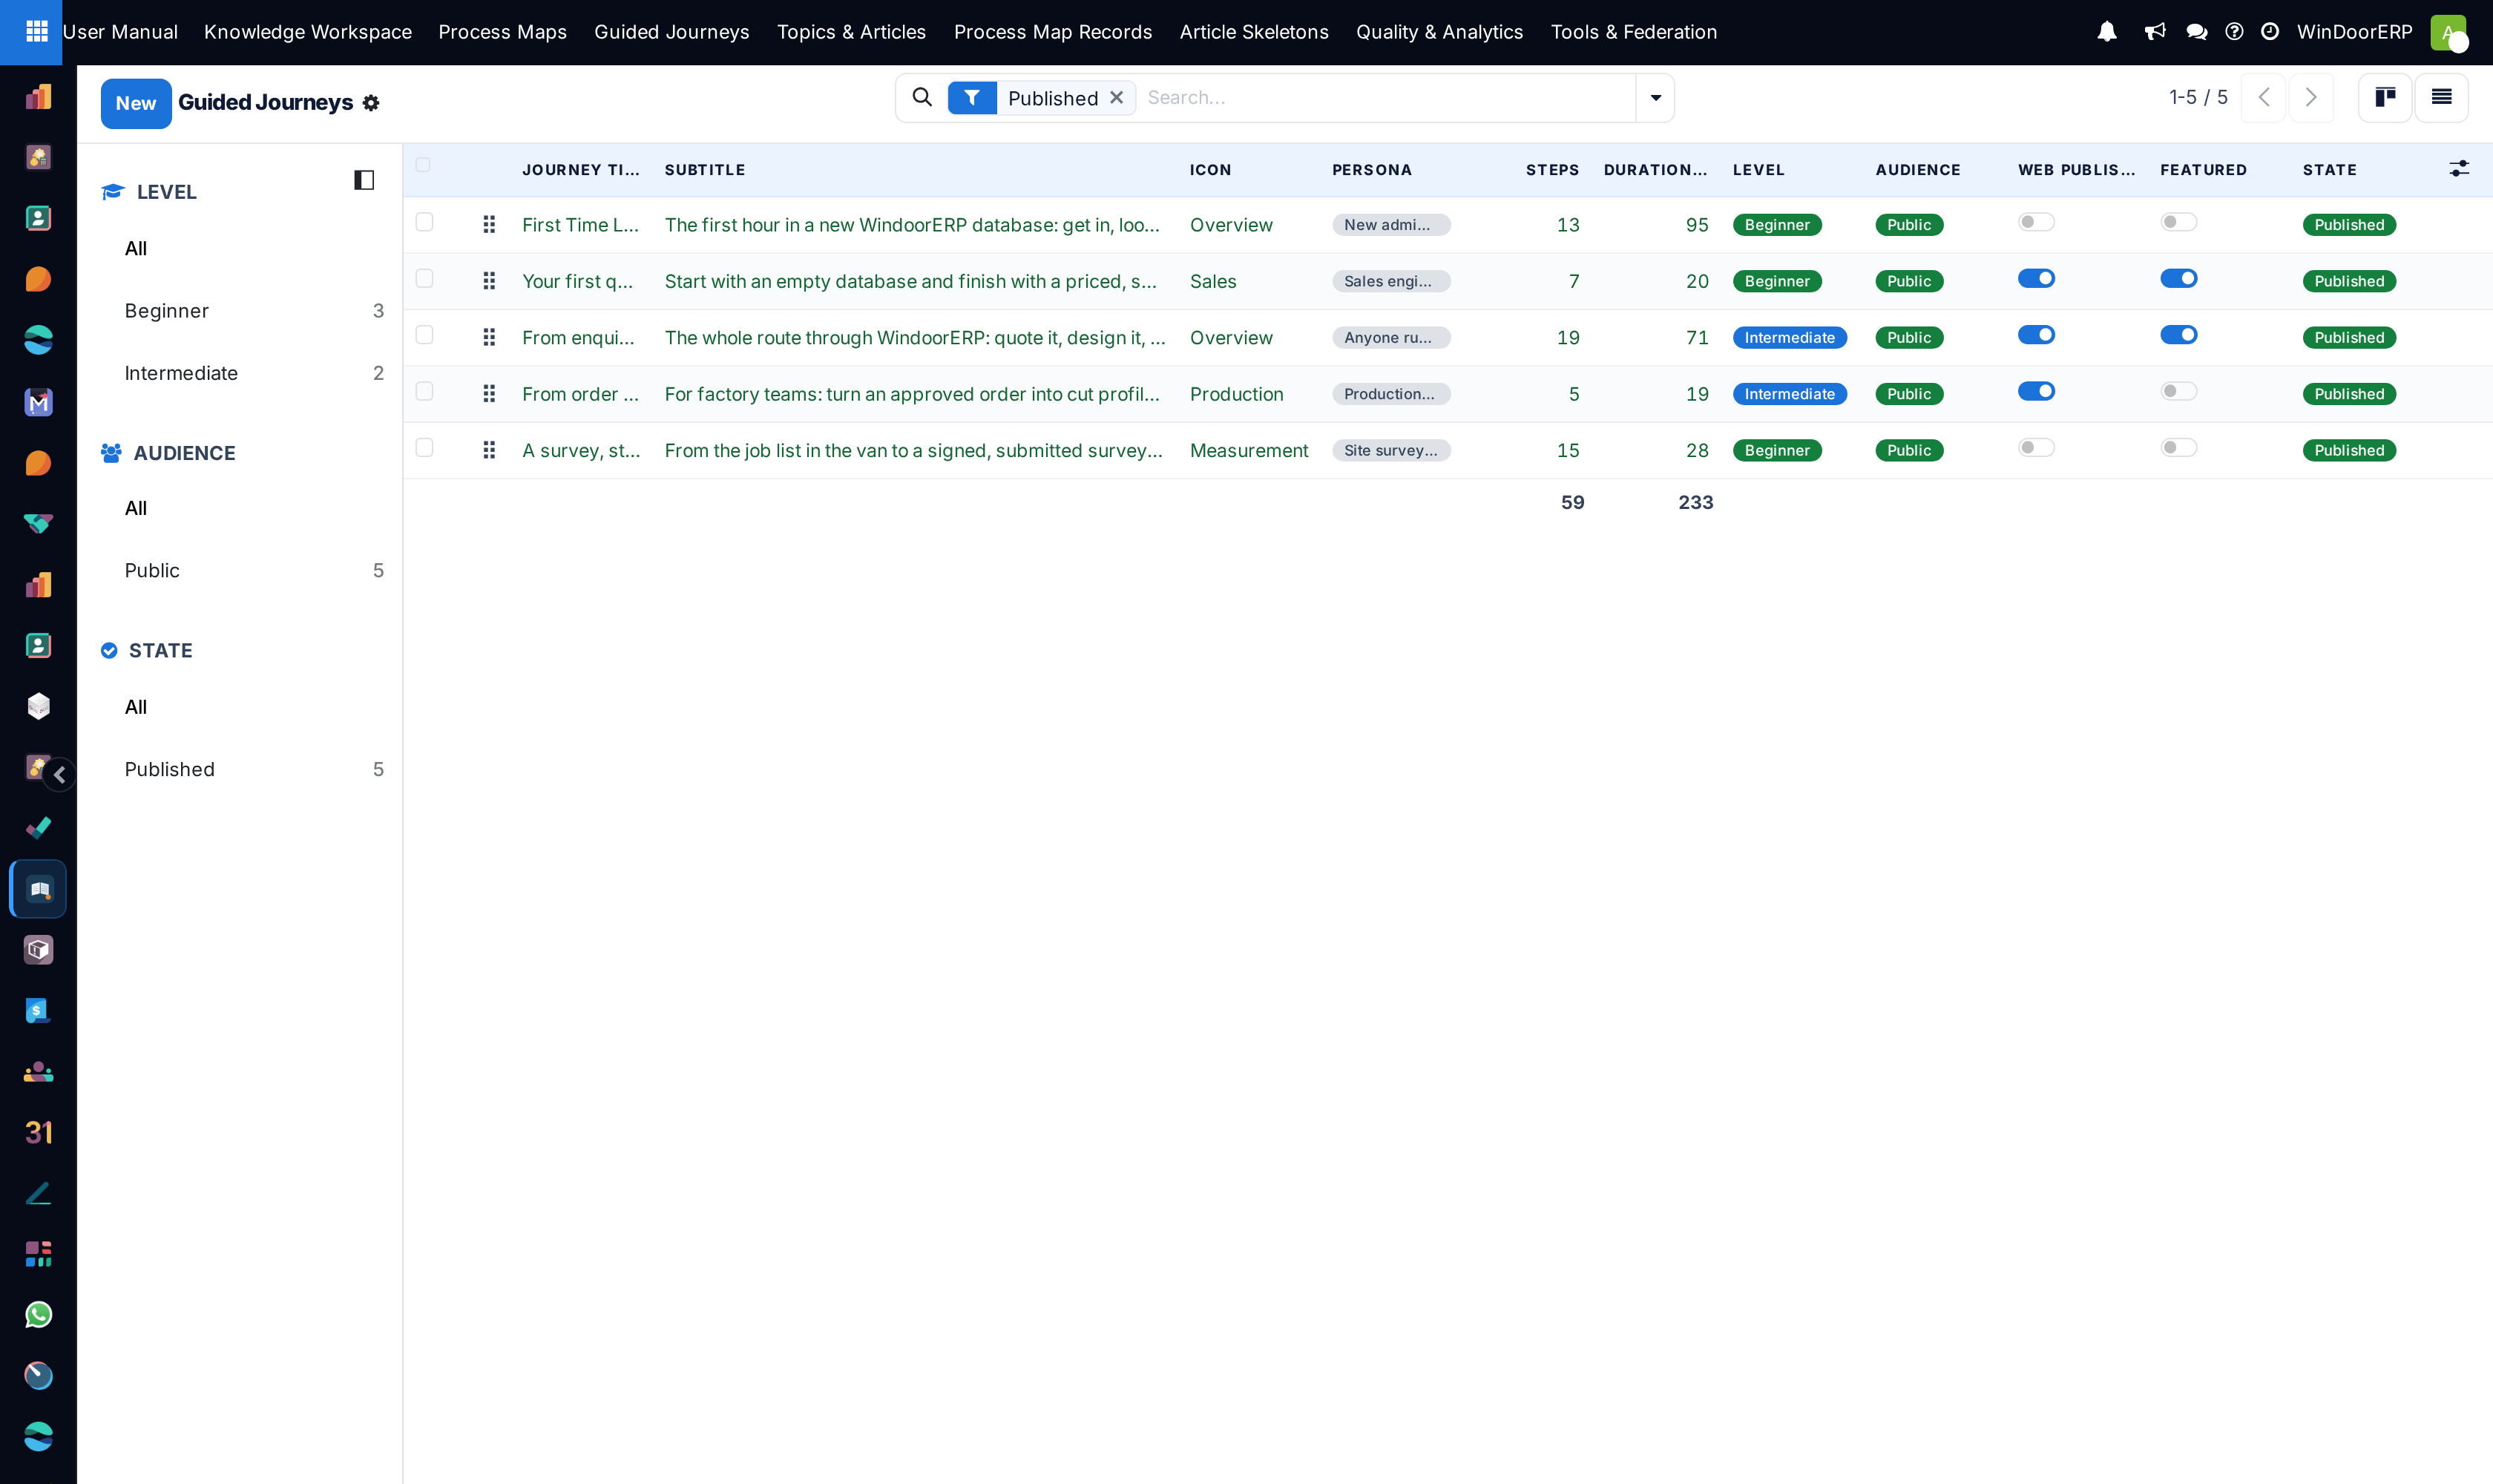
Task: Tick checkbox for First Time row
Action: (424, 222)
